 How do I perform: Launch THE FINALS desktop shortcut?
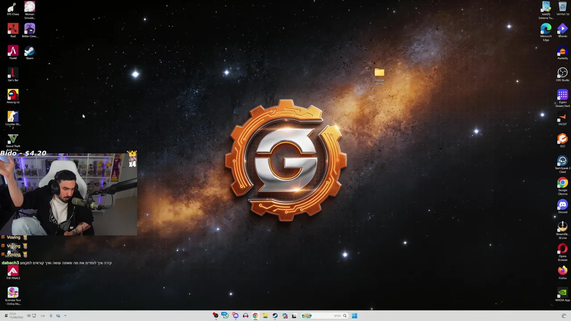[x=13, y=273]
